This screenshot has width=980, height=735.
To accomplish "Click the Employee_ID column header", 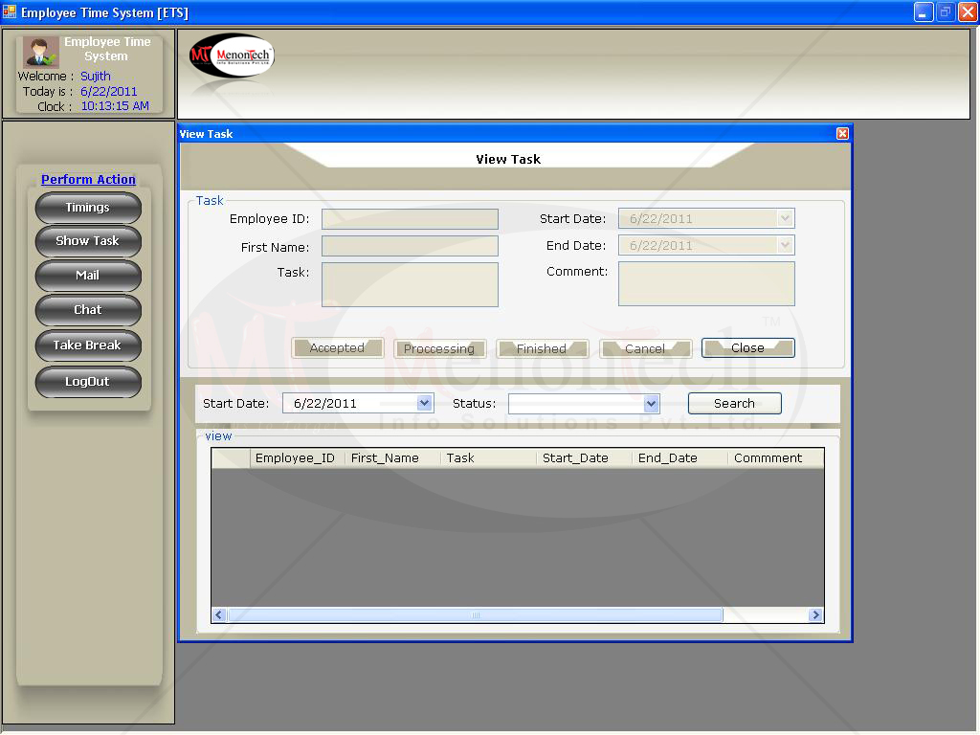I will (295, 458).
